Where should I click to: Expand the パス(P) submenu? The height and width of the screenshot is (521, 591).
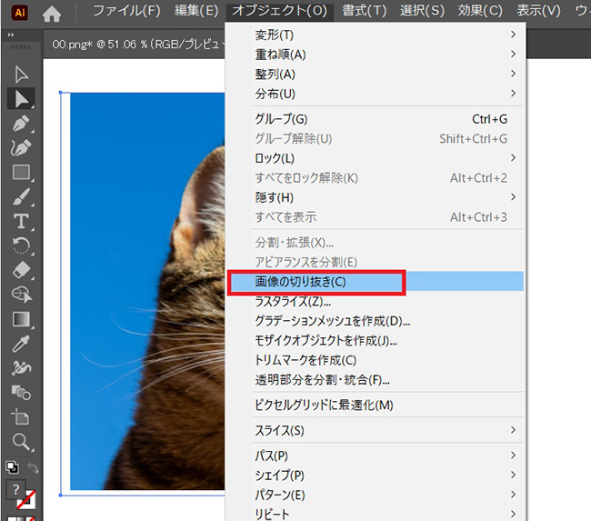[x=376, y=456]
